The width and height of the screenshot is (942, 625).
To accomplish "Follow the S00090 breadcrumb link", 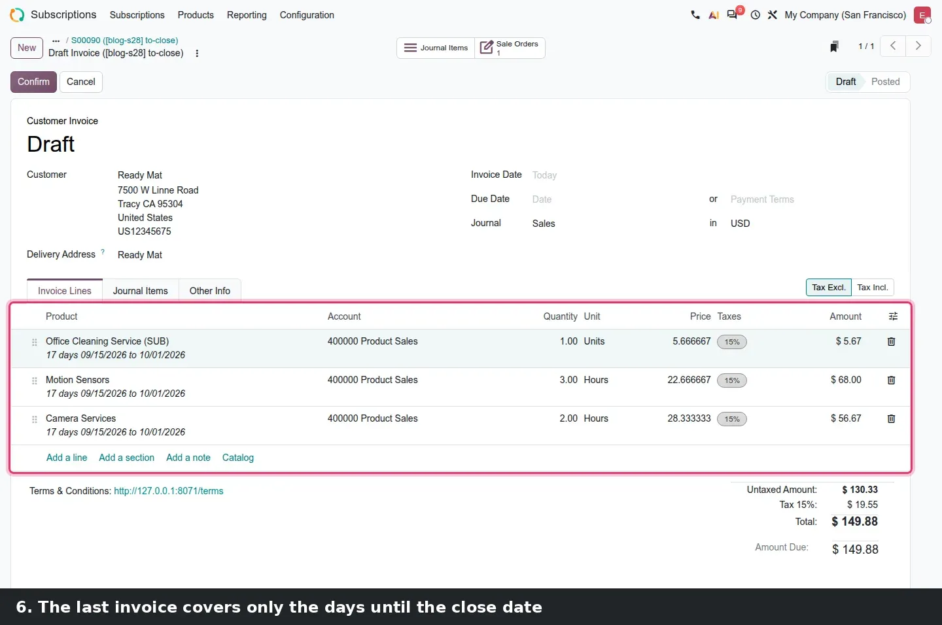I will [124, 41].
